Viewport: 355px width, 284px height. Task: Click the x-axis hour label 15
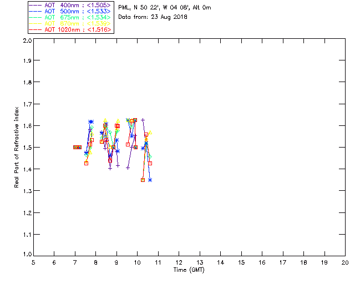[241, 262]
